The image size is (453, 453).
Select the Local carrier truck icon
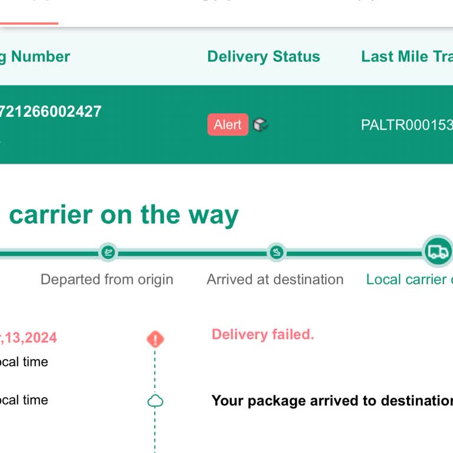pyautogui.click(x=438, y=252)
